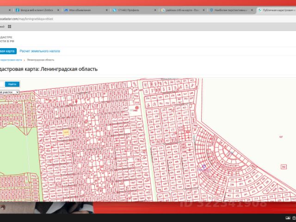Select parcel 2480 on the map
Screen dimensions: 296x222
click(126, 115)
